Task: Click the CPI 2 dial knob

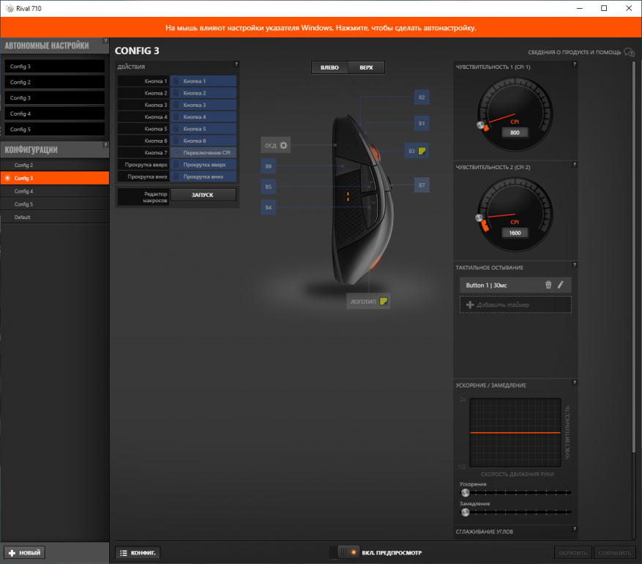Action: [479, 218]
